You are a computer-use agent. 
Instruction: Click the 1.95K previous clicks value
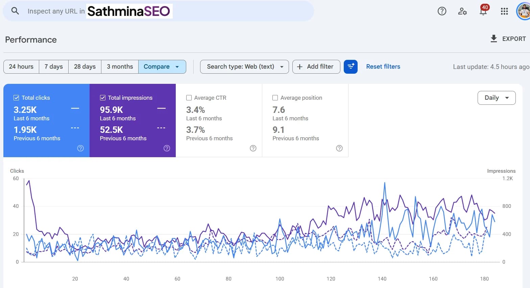[x=25, y=130]
